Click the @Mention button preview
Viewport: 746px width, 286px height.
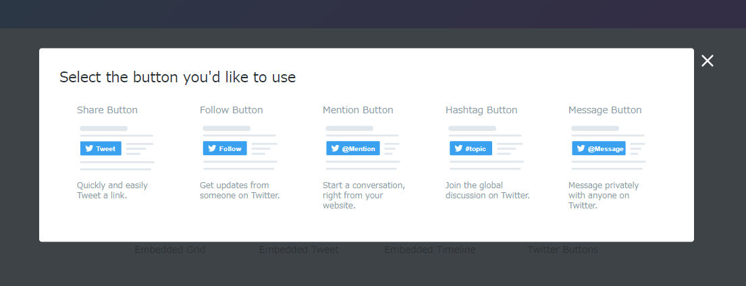coord(353,148)
